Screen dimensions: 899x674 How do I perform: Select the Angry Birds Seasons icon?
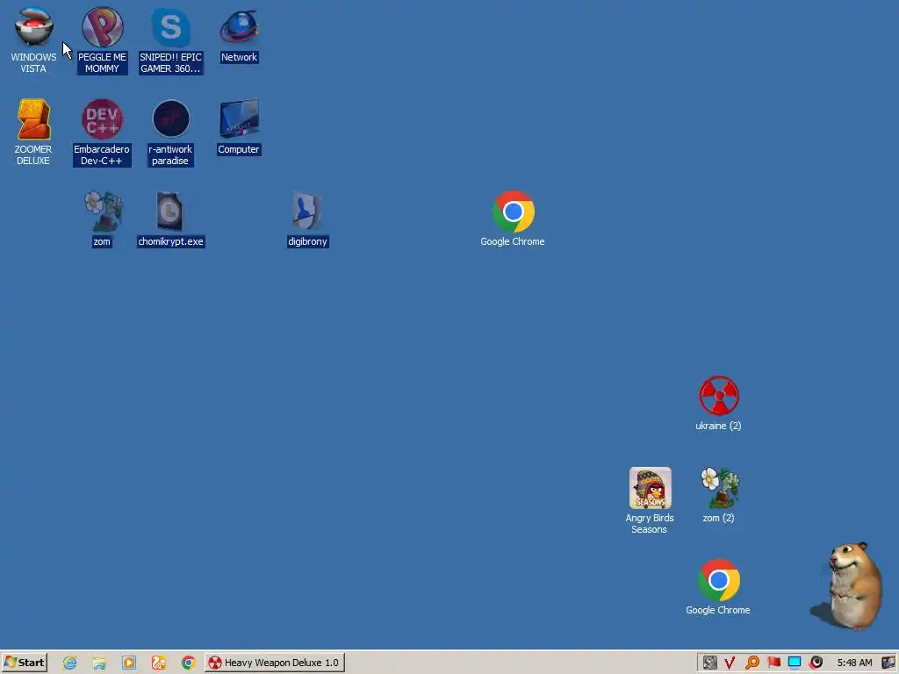650,500
